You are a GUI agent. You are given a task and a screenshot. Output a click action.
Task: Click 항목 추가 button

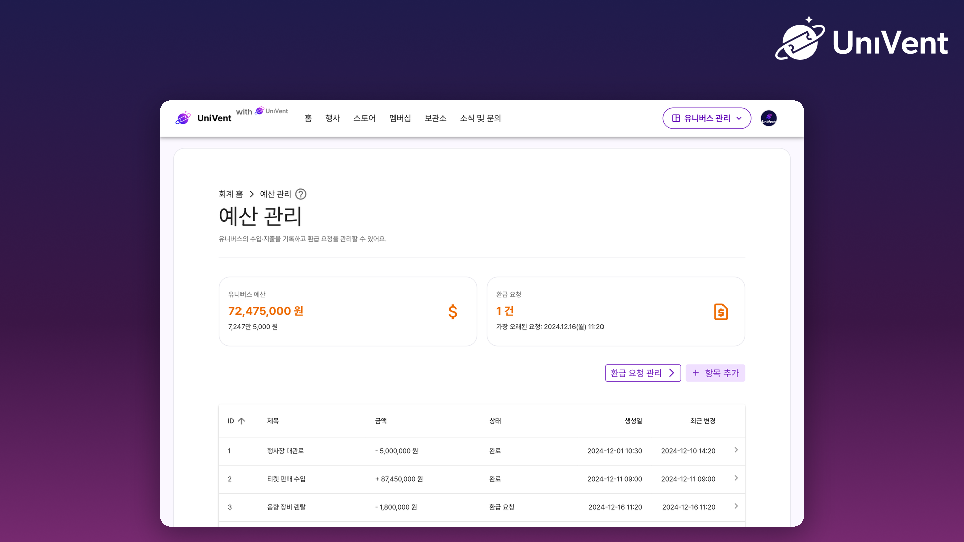click(x=715, y=373)
